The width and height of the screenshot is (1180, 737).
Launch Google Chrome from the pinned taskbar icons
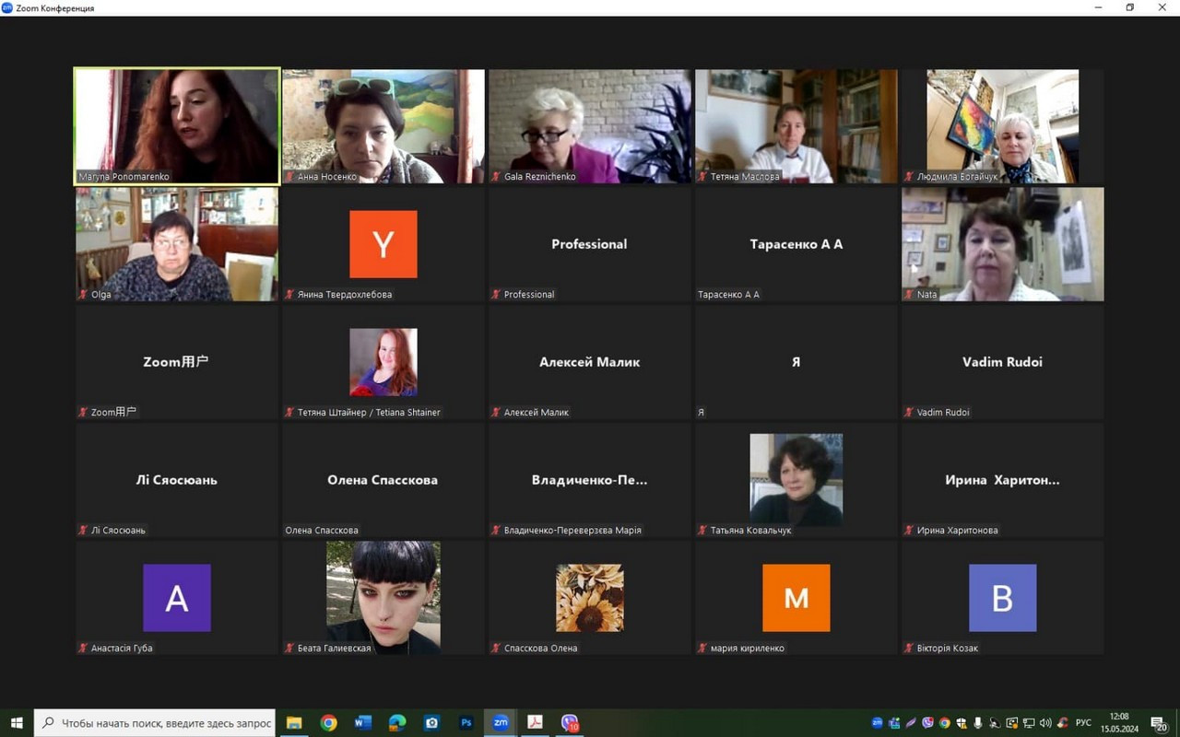click(x=328, y=723)
